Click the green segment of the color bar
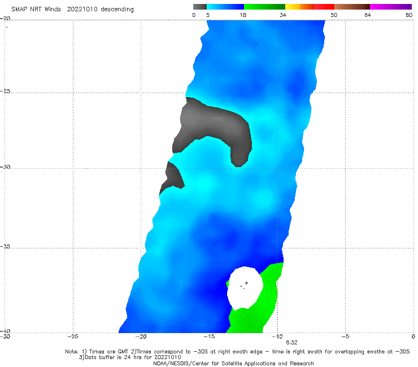Image resolution: width=418 pixels, height=367 pixels. coord(264,7)
